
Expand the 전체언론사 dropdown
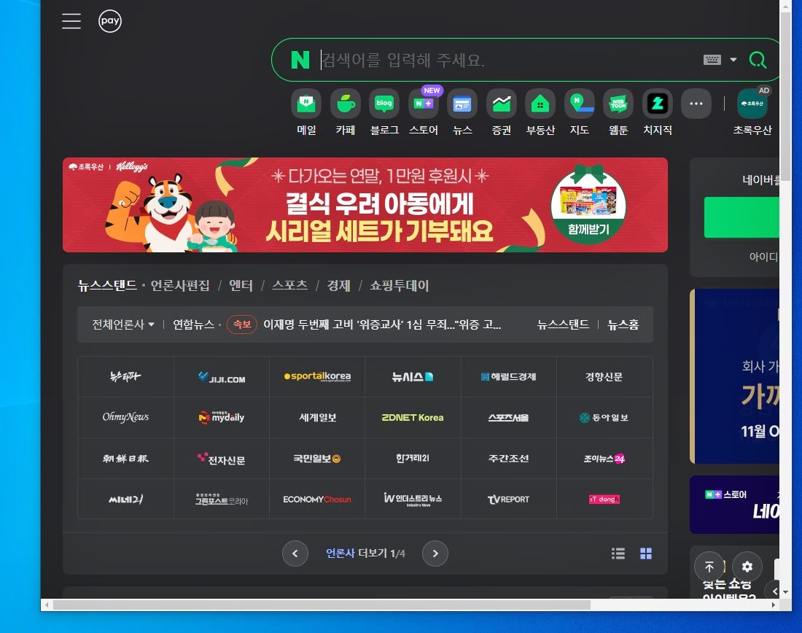click(123, 325)
